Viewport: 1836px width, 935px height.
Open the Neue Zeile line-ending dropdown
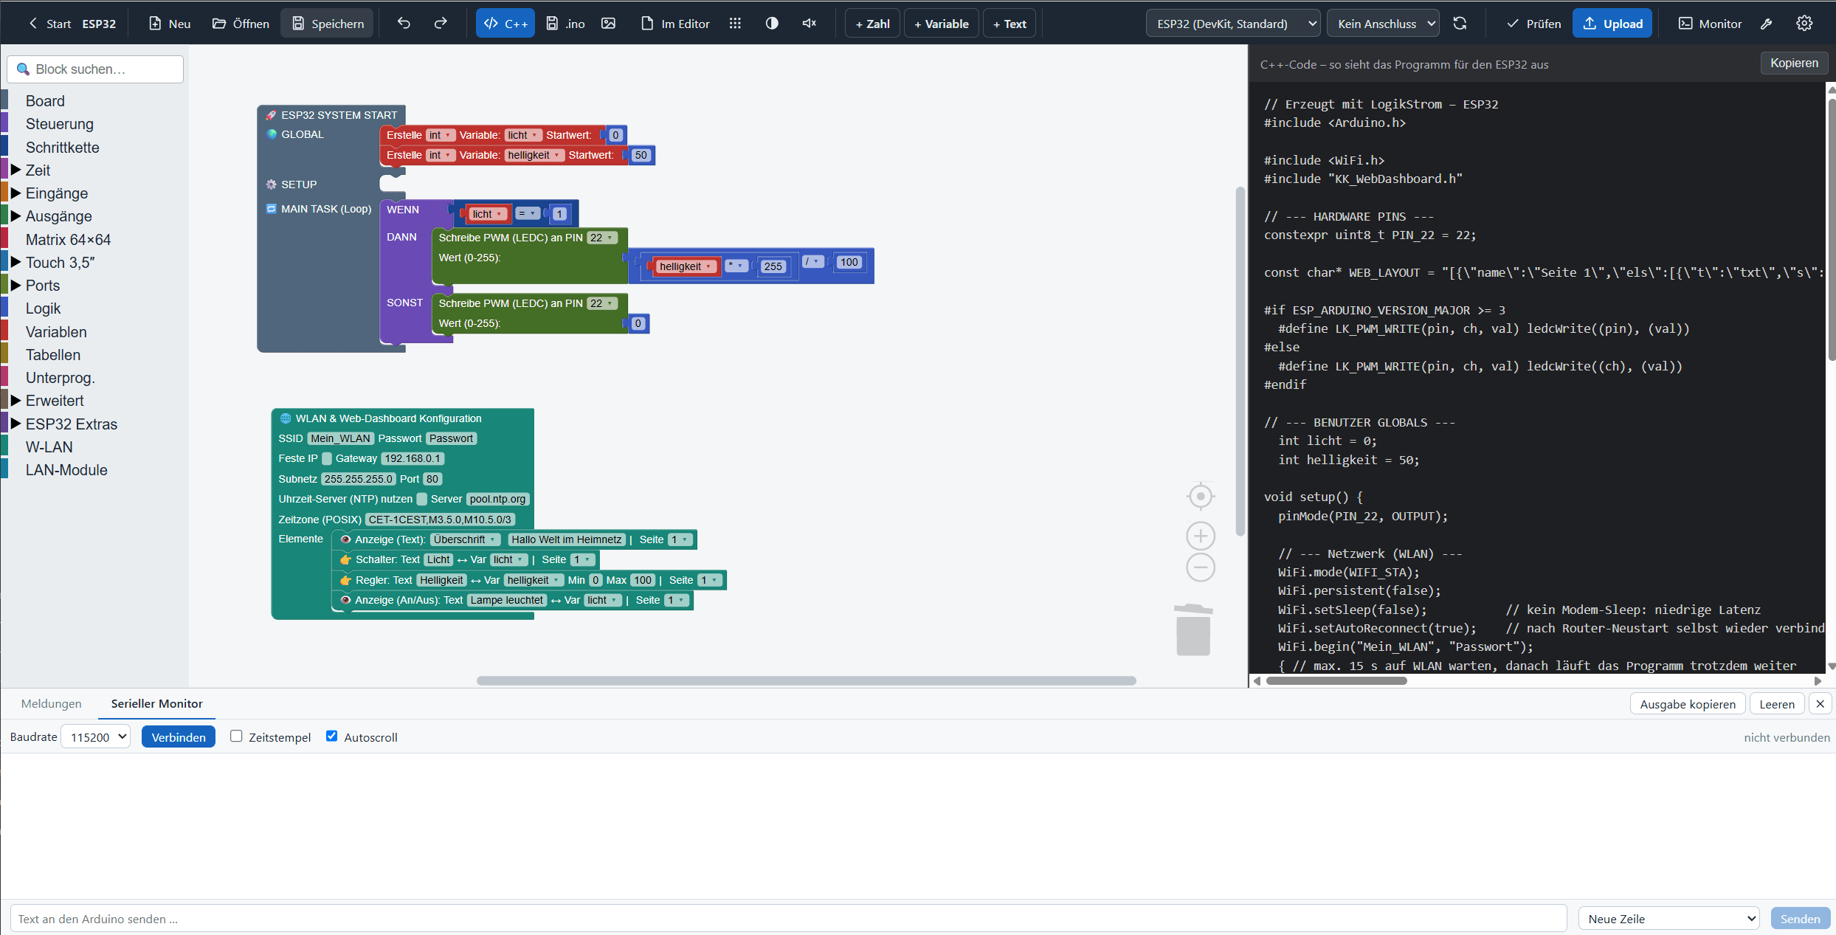tap(1669, 919)
